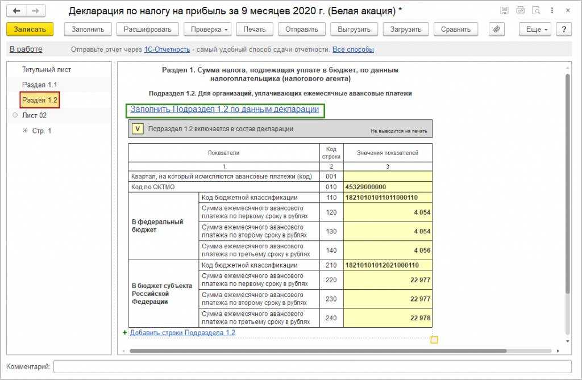Click the Комментарий input field
This screenshot has height=380, width=582.
312,367
